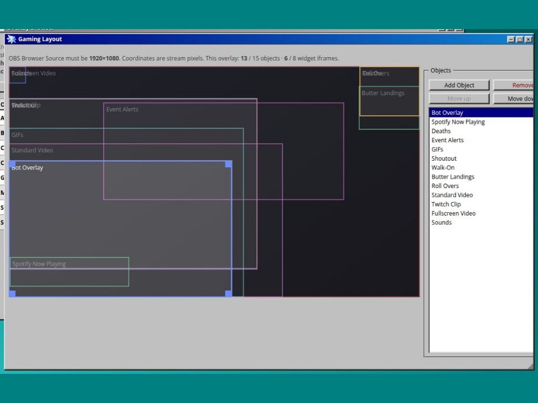Close the Gaming Layout window
Image resolution: width=538 pixels, height=403 pixels.
(528, 39)
